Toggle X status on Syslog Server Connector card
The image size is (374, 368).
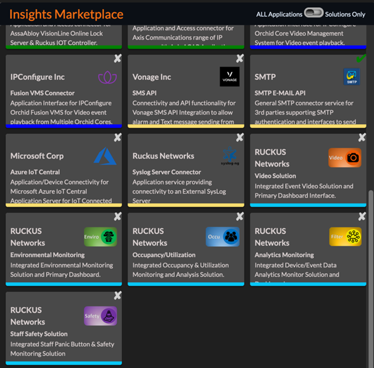tap(240, 137)
